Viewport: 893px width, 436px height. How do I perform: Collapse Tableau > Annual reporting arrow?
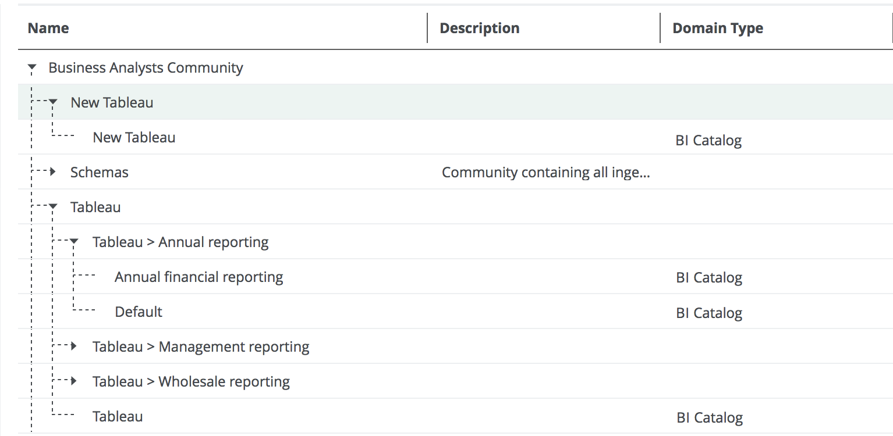pyautogui.click(x=75, y=242)
